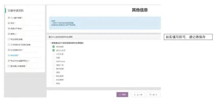Select highlighted 其他信息 sidebar item
The width and height of the screenshot is (215, 102).
coord(13,55)
